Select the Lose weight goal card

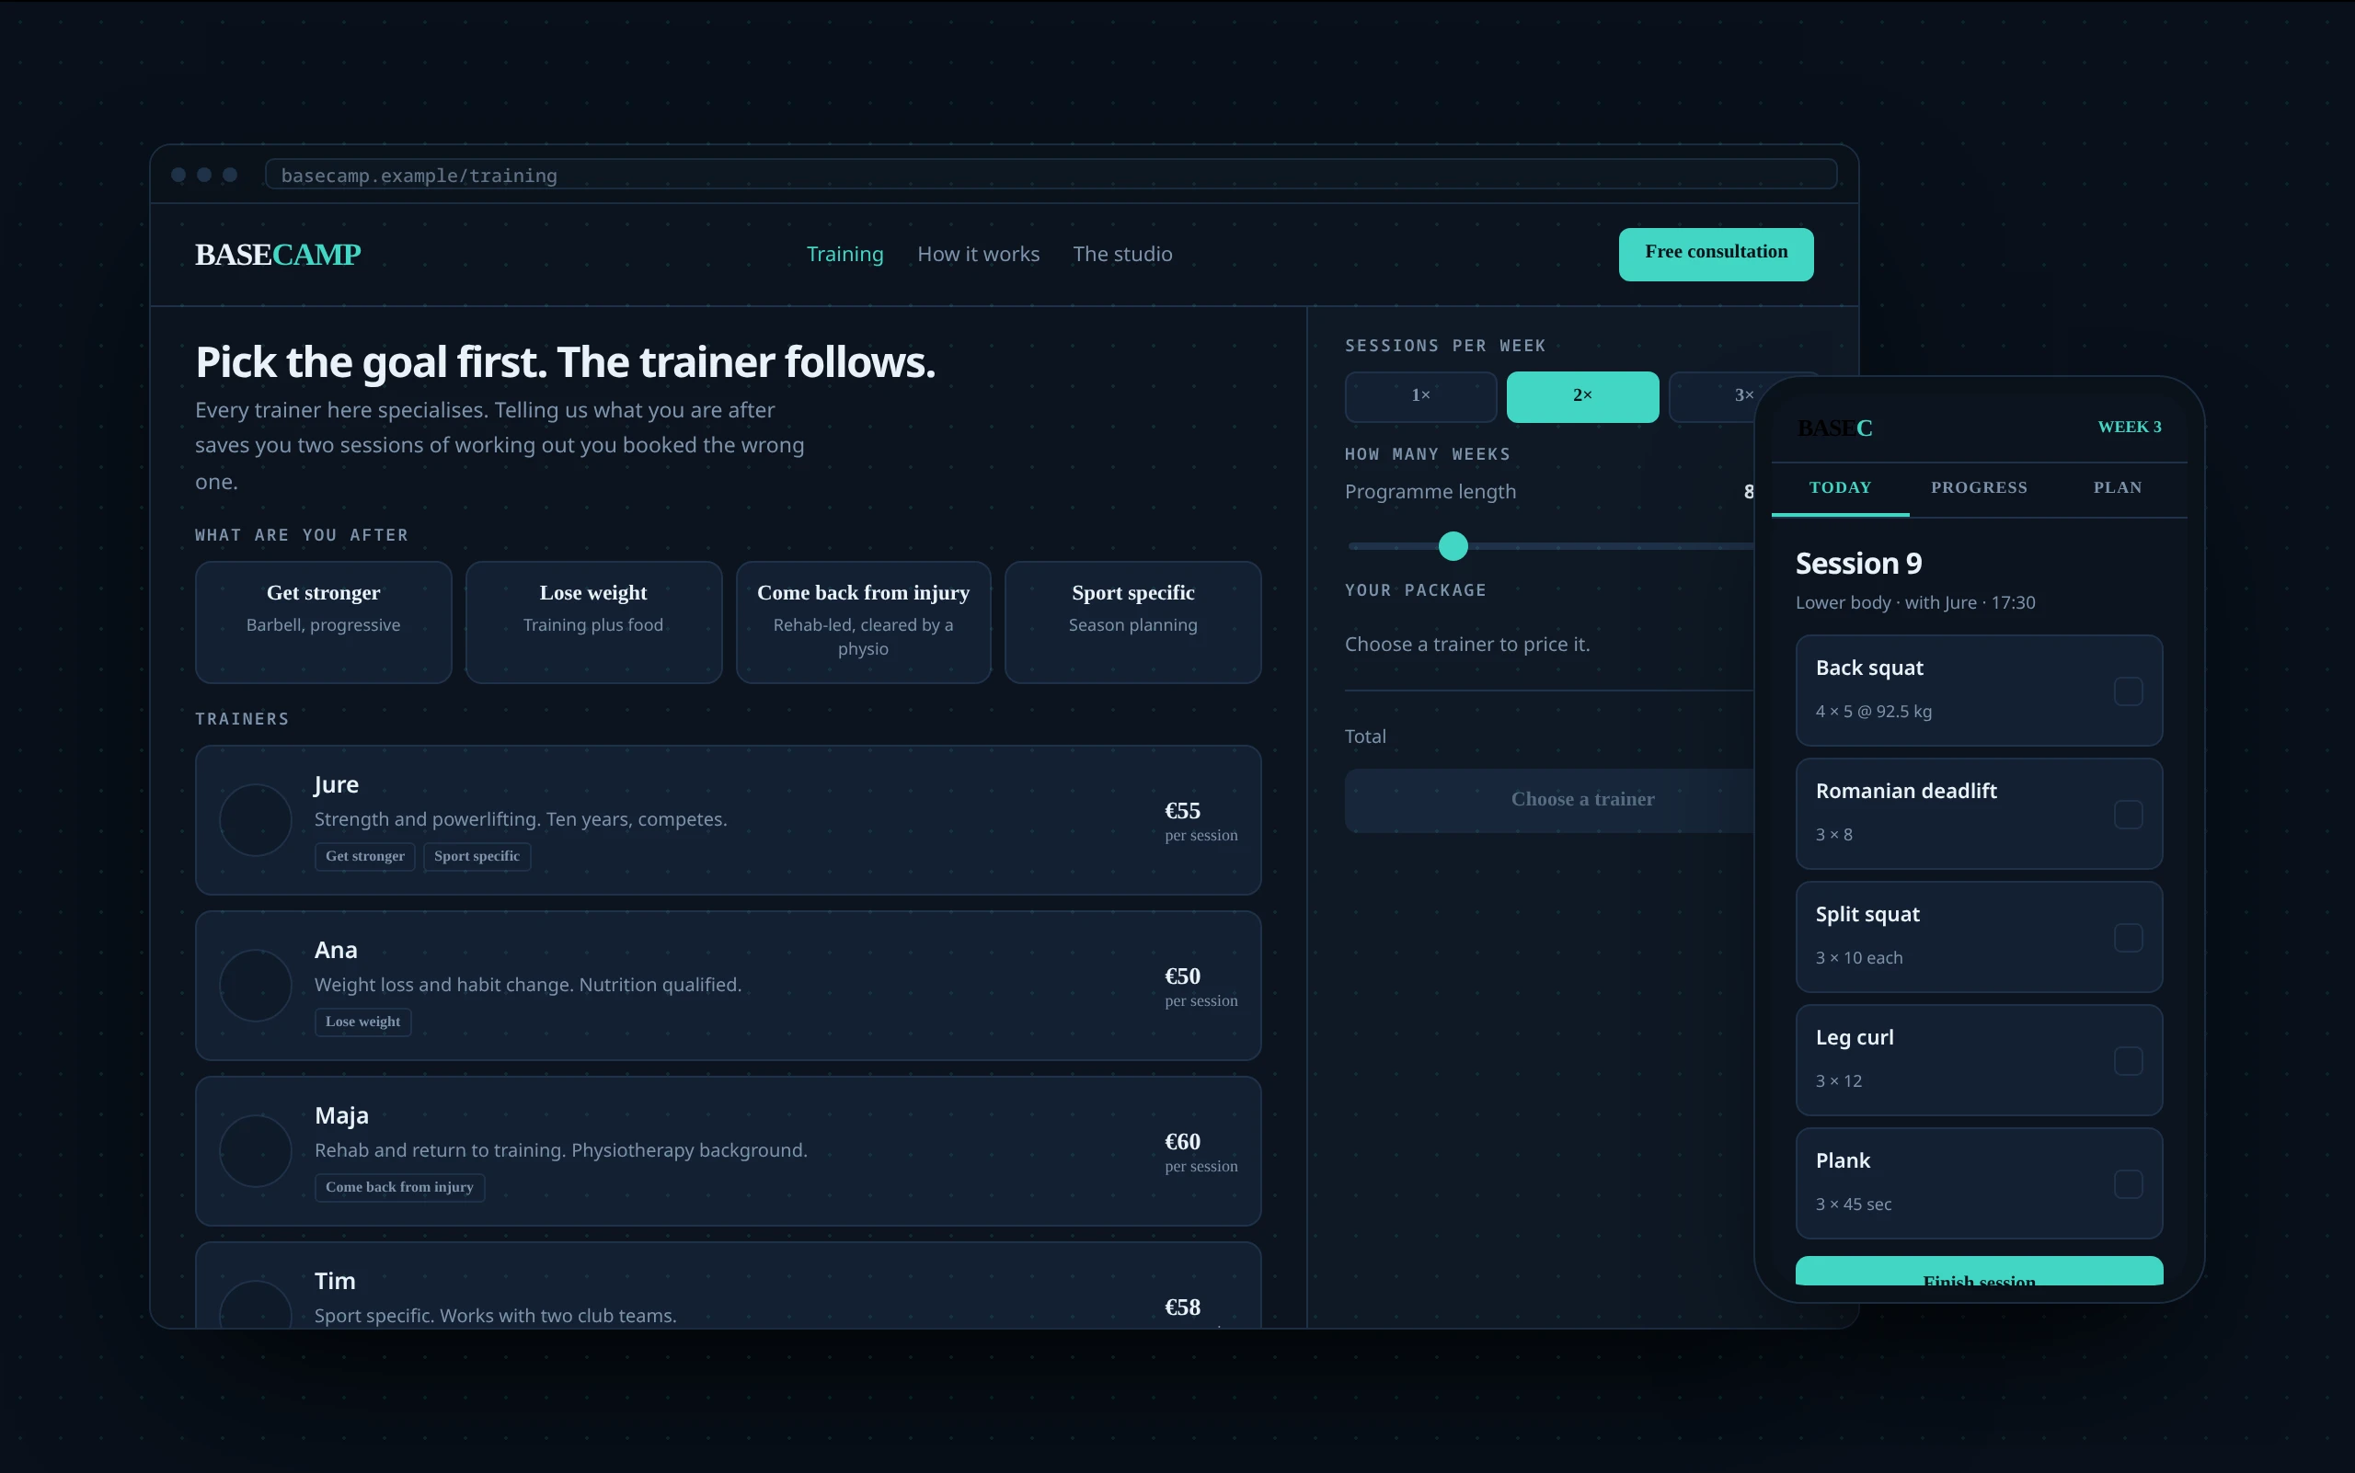(593, 622)
